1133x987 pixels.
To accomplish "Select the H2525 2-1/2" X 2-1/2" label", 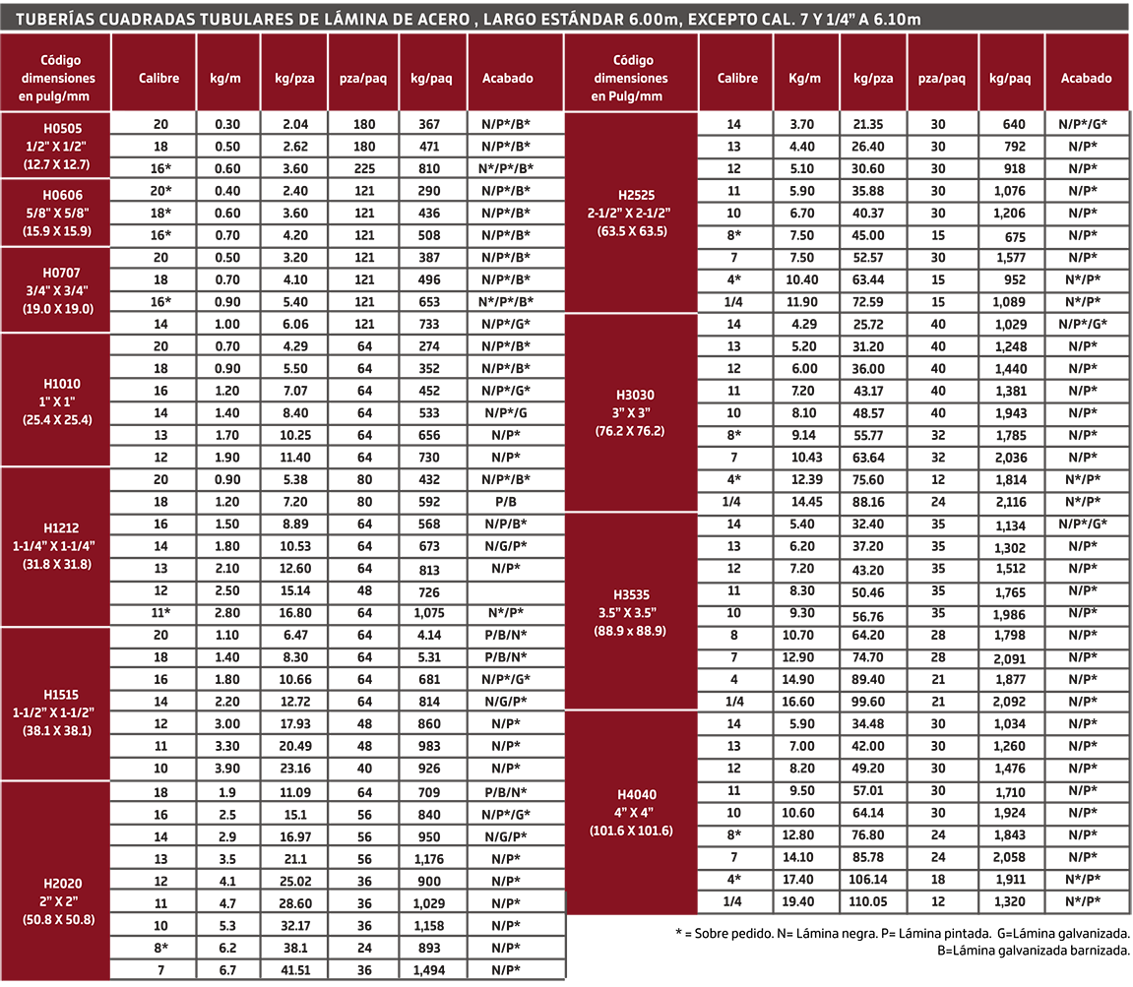I will tap(630, 214).
